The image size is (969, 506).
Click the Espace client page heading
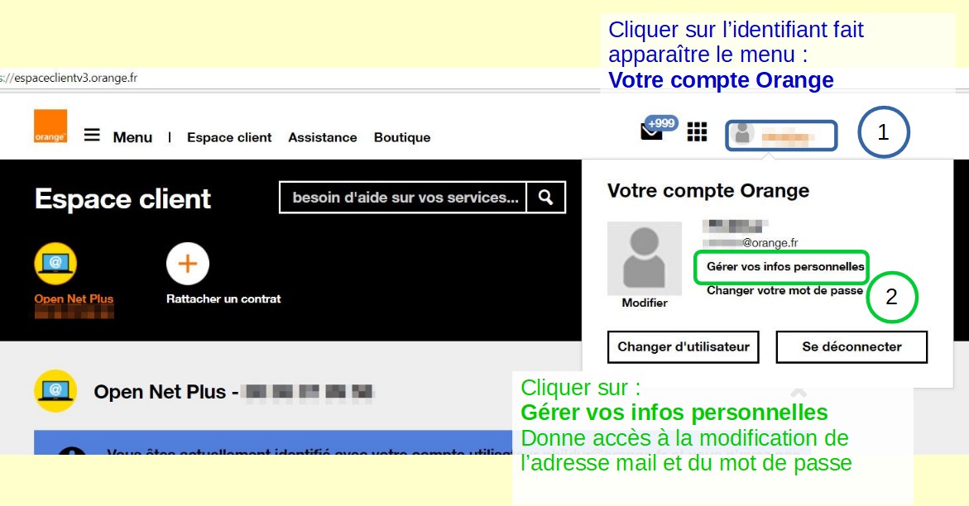pos(123,199)
